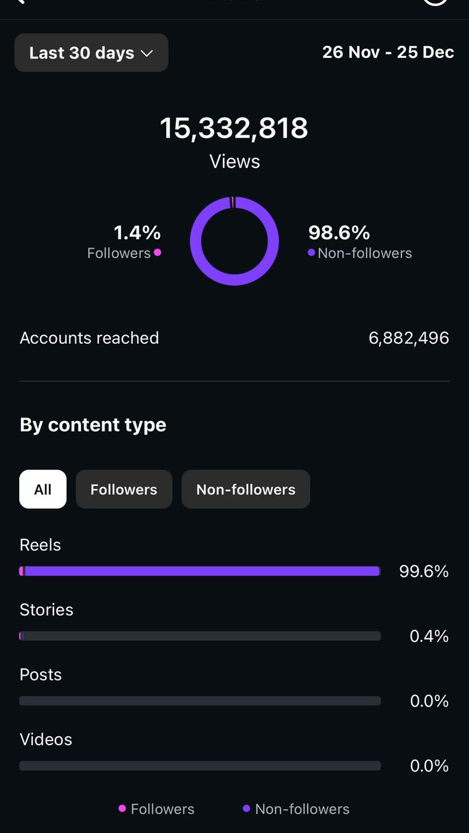Switch to the Non-followers filter tab
This screenshot has width=469, height=833.
pos(245,489)
